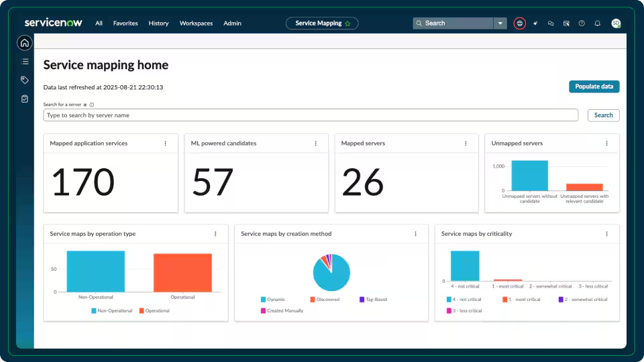Click the Populate data button
This screenshot has width=644, height=362.
[594, 86]
